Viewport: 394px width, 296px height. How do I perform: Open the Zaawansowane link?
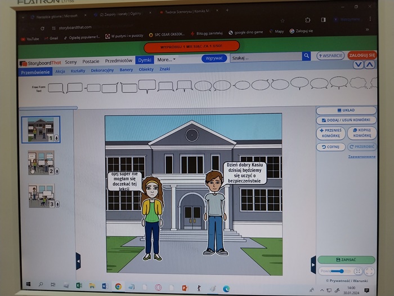point(361,157)
